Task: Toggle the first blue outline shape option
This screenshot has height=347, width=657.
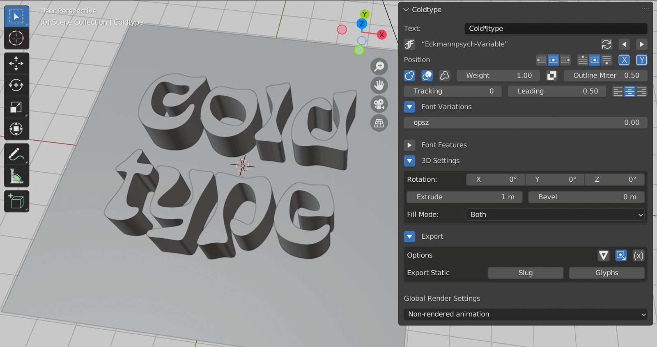Action: (x=409, y=75)
